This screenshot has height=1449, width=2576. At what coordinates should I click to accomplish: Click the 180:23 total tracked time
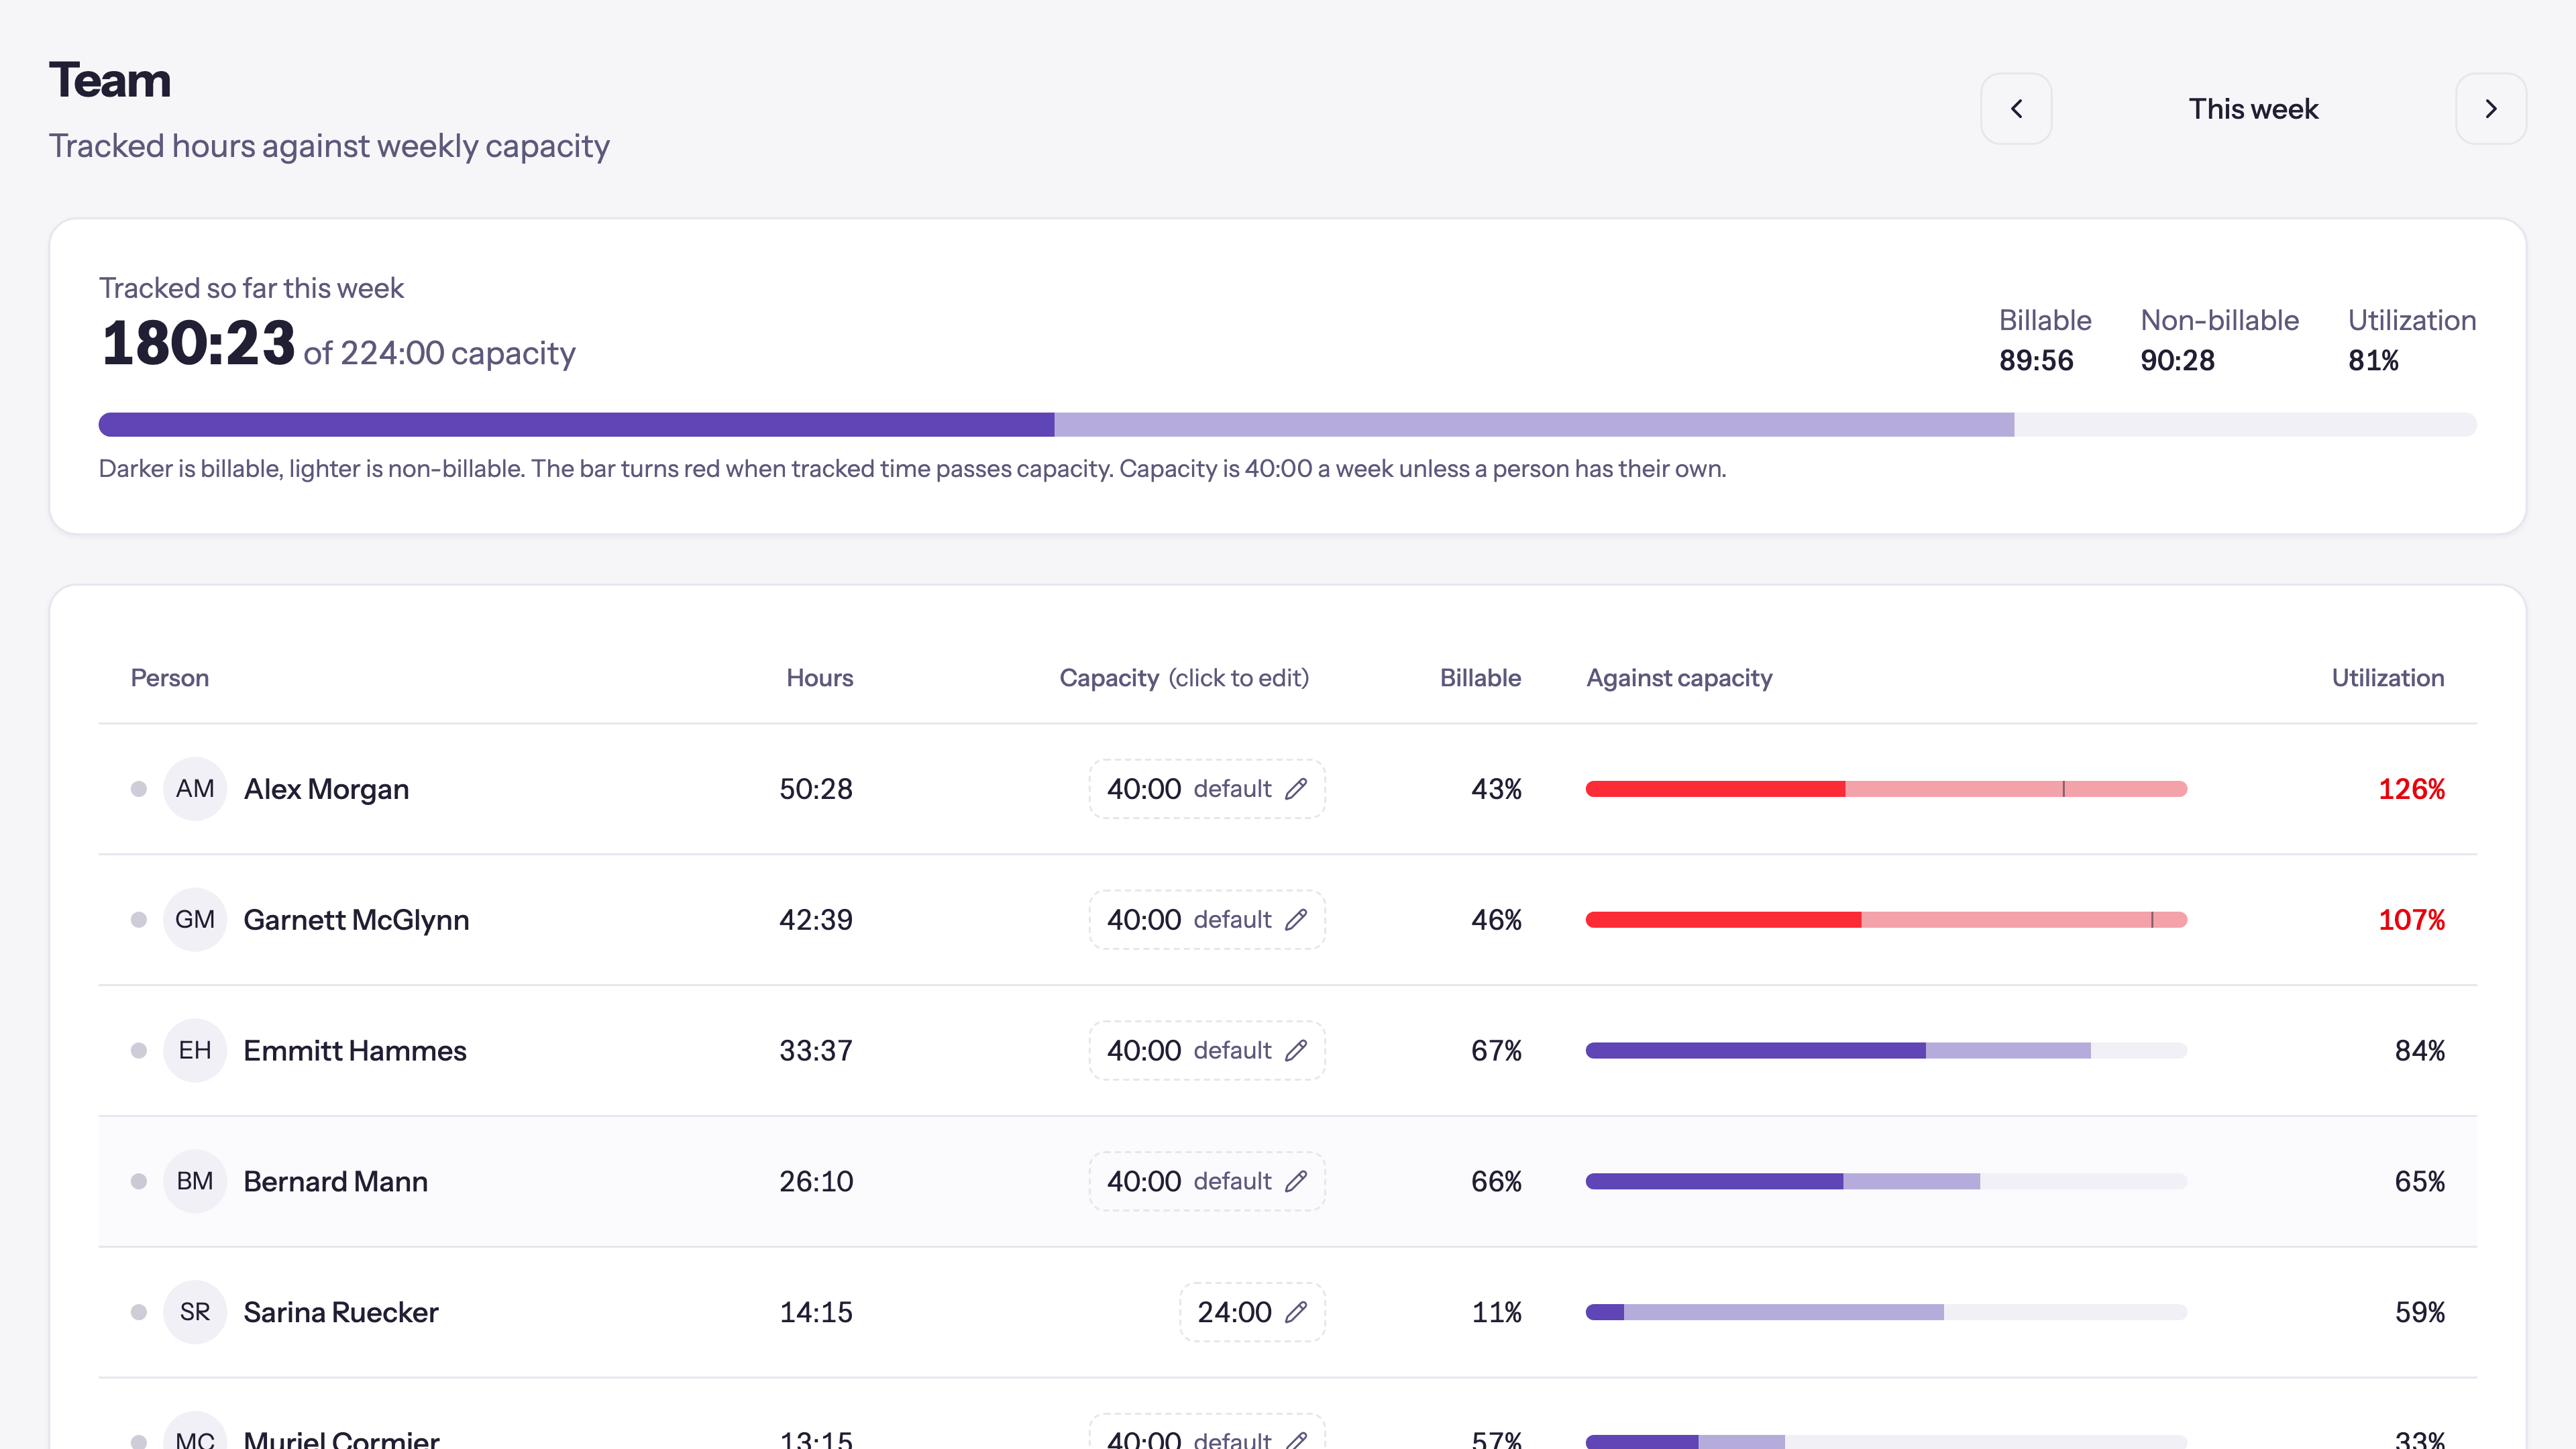click(x=198, y=343)
